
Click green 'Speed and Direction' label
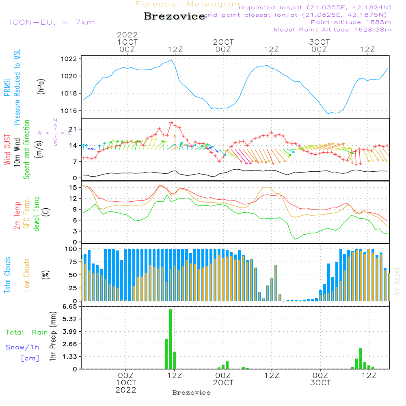point(26,149)
